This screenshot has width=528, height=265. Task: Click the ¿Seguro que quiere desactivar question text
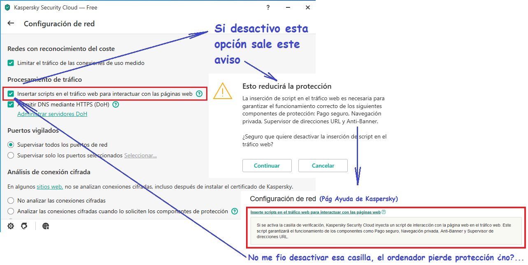point(314,141)
